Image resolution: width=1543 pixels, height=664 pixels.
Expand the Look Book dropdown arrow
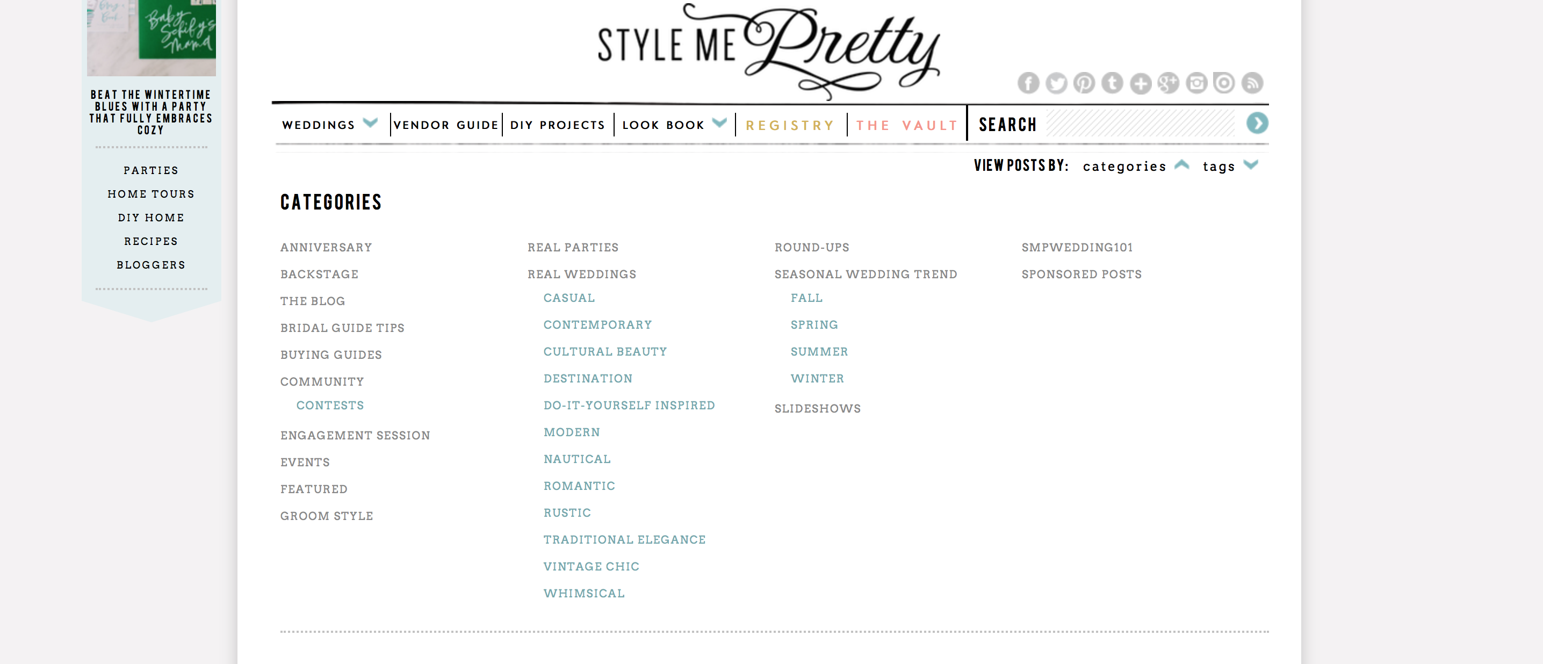click(719, 122)
